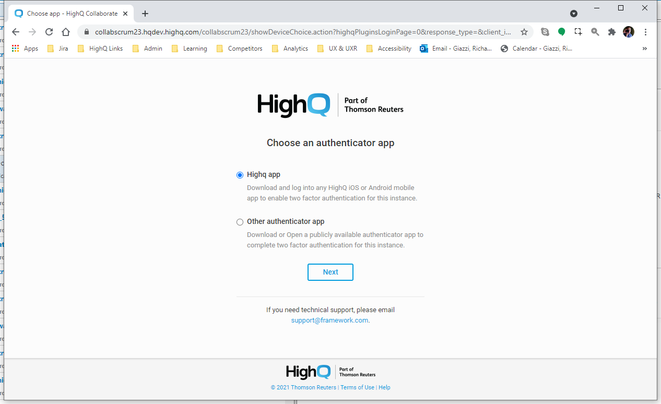661x404 pixels.
Task: Click the Choose an authenticator app heading
Action: pos(330,143)
